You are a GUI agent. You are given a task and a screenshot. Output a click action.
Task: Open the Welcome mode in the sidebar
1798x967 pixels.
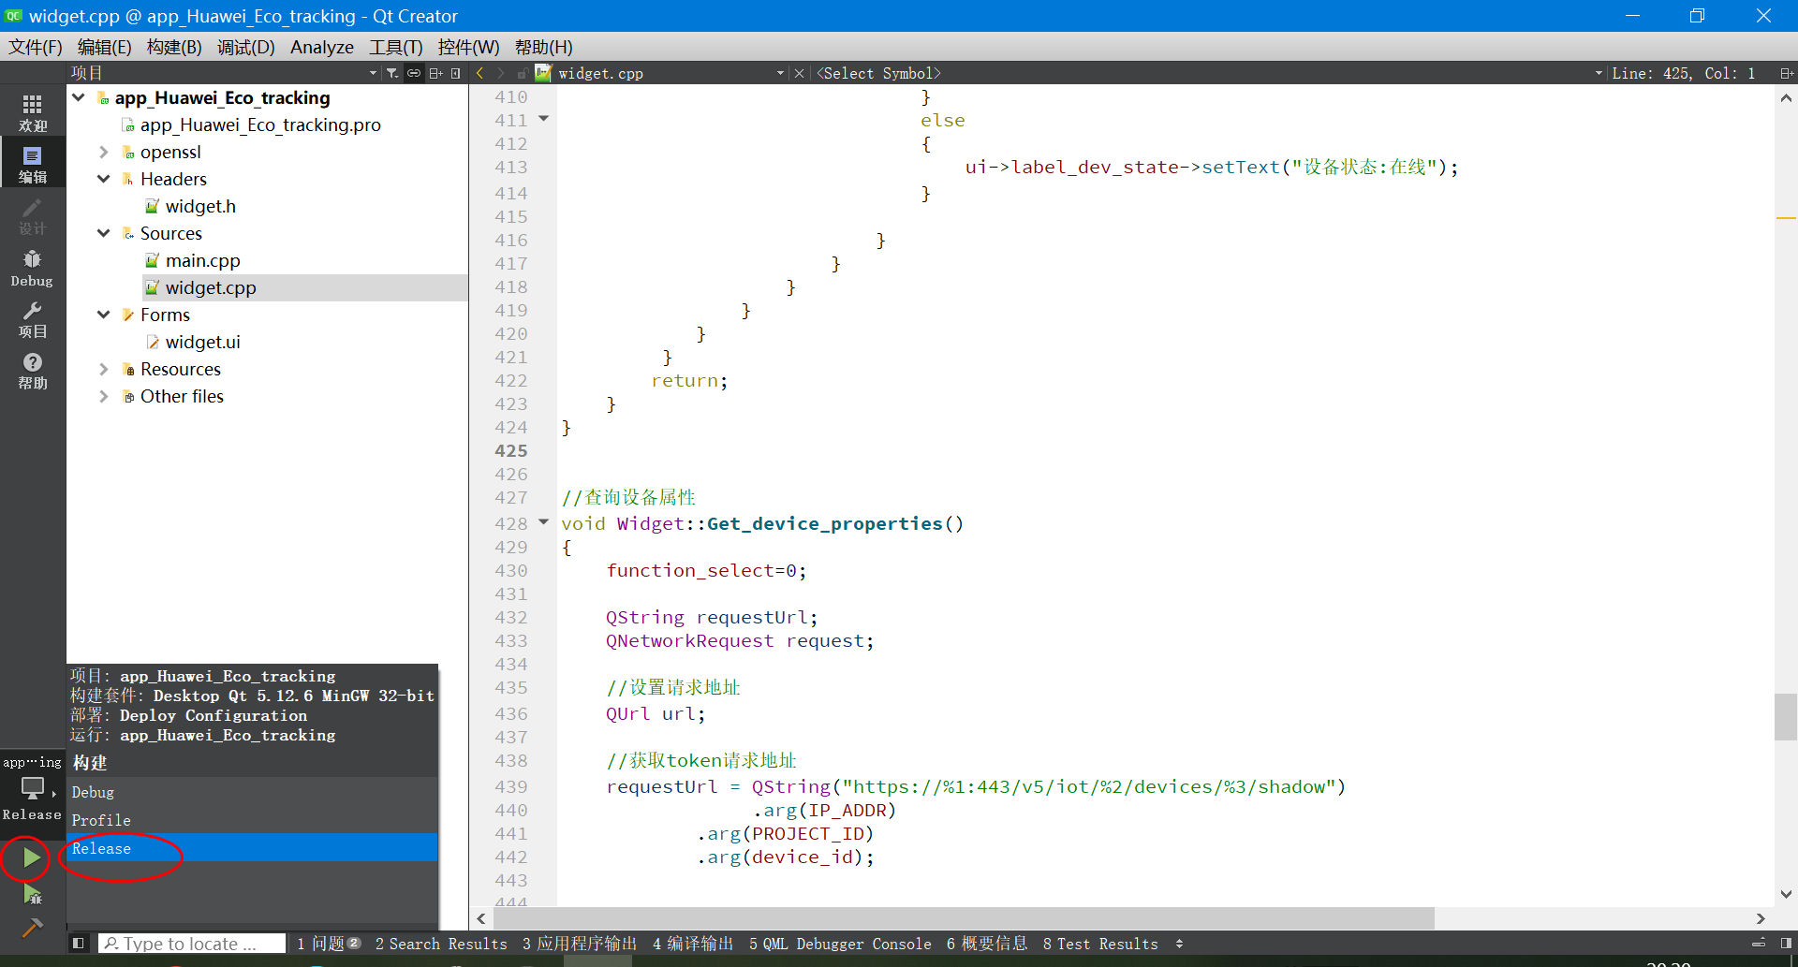[x=33, y=111]
